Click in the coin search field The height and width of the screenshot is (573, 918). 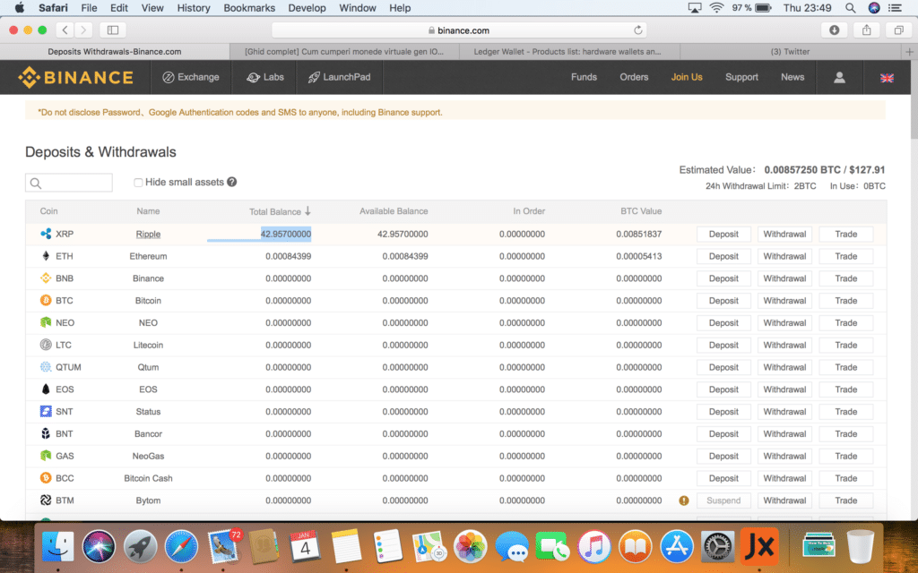click(69, 183)
